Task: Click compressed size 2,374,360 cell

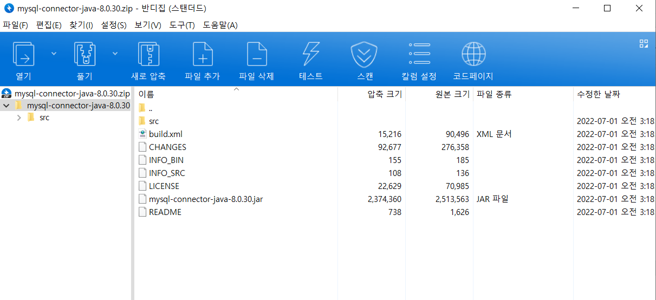Action: pos(385,199)
